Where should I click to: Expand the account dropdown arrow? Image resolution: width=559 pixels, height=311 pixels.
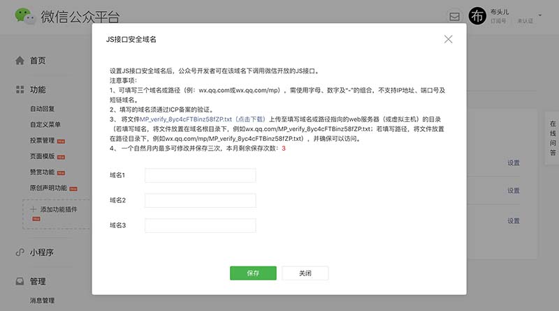pyautogui.click(x=540, y=15)
